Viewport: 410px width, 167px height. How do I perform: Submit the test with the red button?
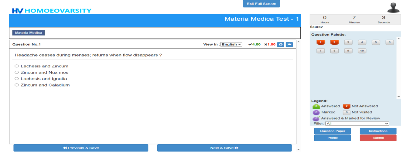point(378,138)
